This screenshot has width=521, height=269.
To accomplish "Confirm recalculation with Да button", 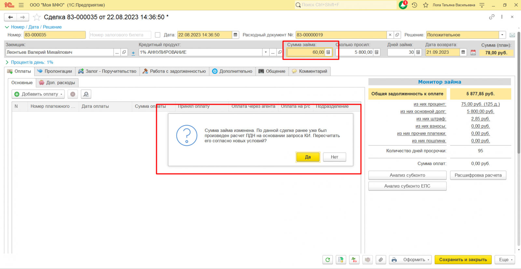I will point(308,157).
